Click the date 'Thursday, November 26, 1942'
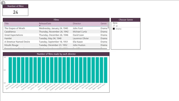This screenshot has height=101, width=179. click(54, 32)
